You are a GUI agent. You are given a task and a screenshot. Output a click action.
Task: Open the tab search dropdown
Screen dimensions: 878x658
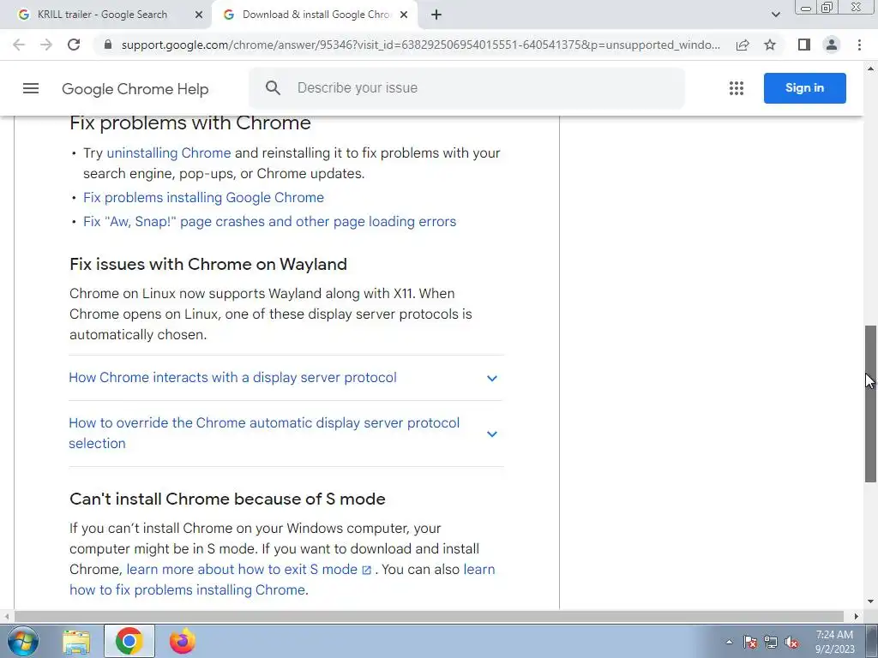[x=775, y=15]
